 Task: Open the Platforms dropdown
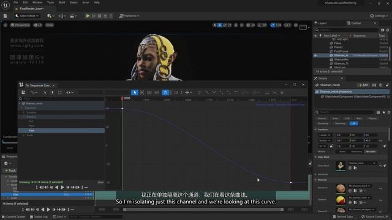click(129, 16)
